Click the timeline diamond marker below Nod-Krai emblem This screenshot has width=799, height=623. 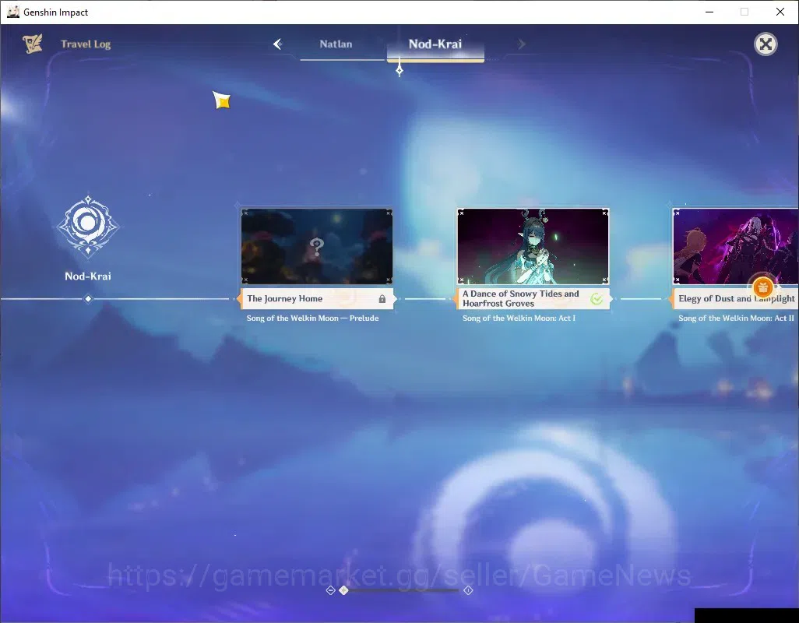(88, 299)
